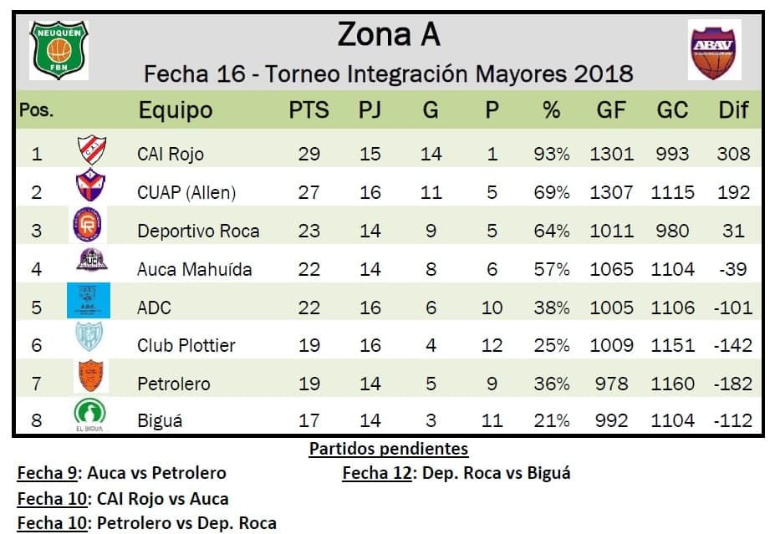Select the CUAP (Allen) team crest
This screenshot has width=775, height=534.
pyautogui.click(x=89, y=189)
